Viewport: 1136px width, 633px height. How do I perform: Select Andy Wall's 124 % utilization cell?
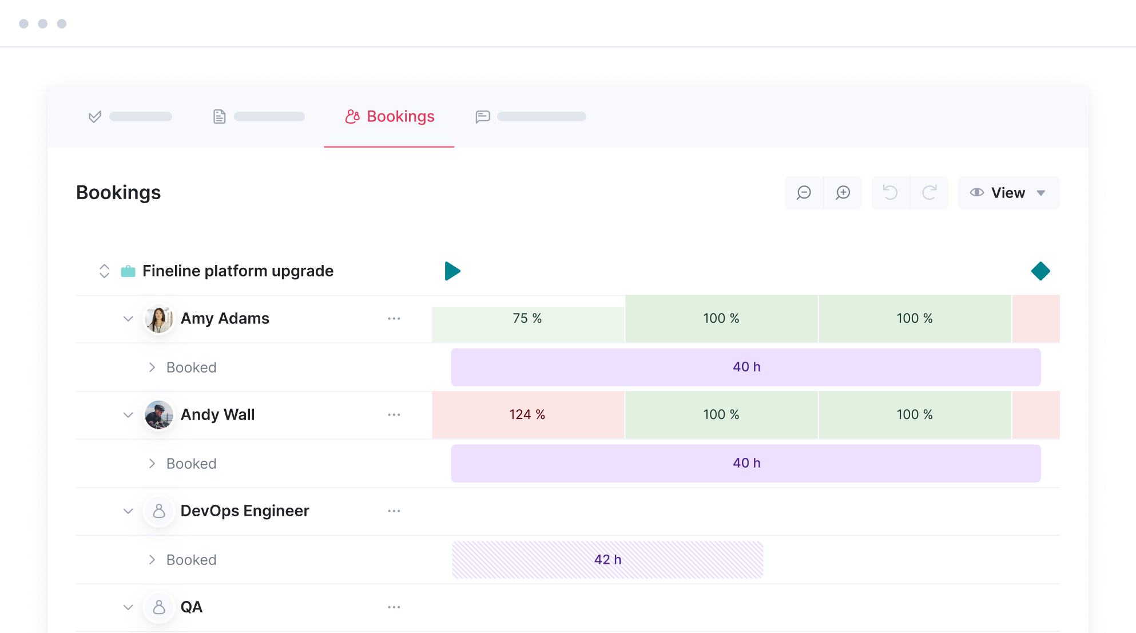(527, 415)
